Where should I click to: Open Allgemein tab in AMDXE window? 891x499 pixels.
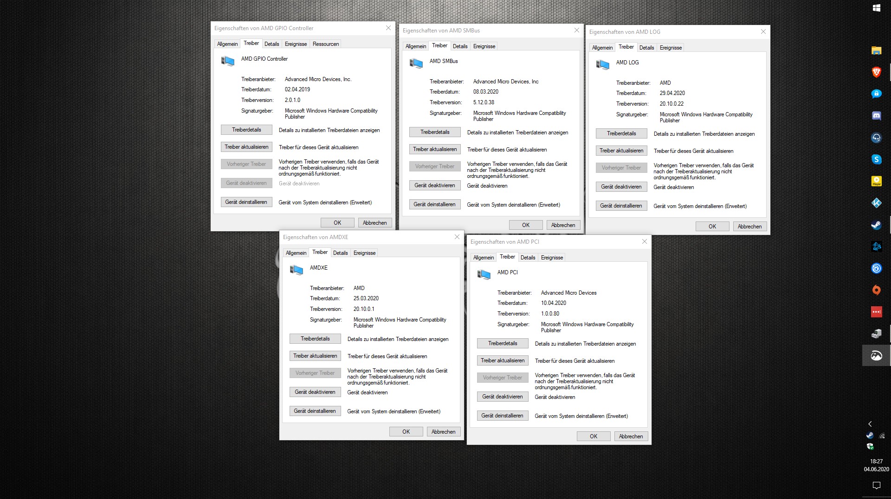pyautogui.click(x=296, y=253)
